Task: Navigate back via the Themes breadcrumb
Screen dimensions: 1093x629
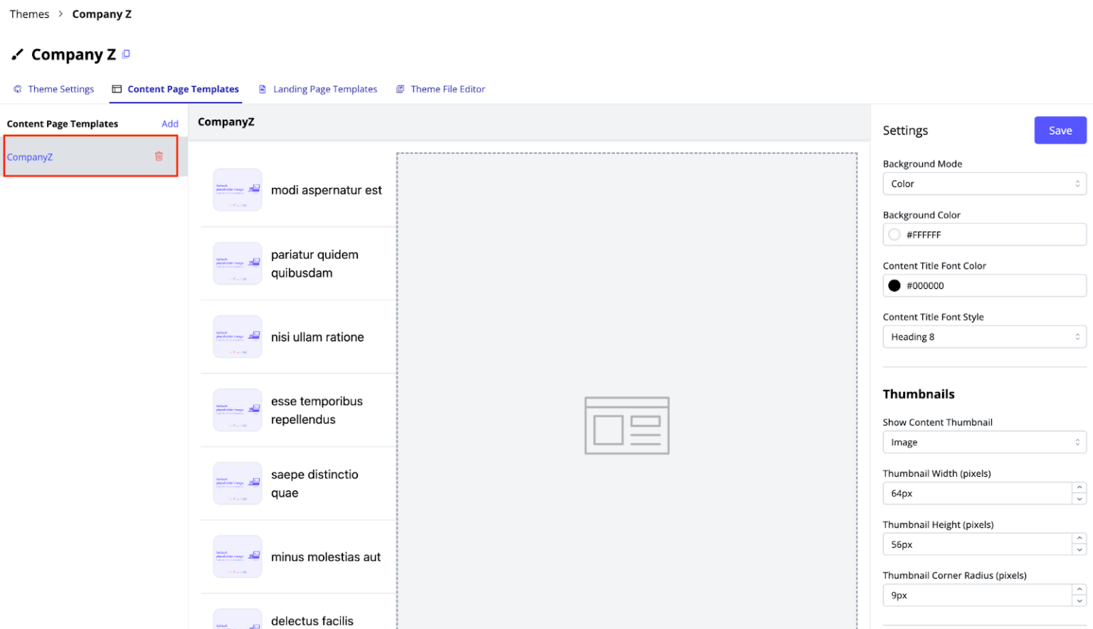Action: point(29,14)
